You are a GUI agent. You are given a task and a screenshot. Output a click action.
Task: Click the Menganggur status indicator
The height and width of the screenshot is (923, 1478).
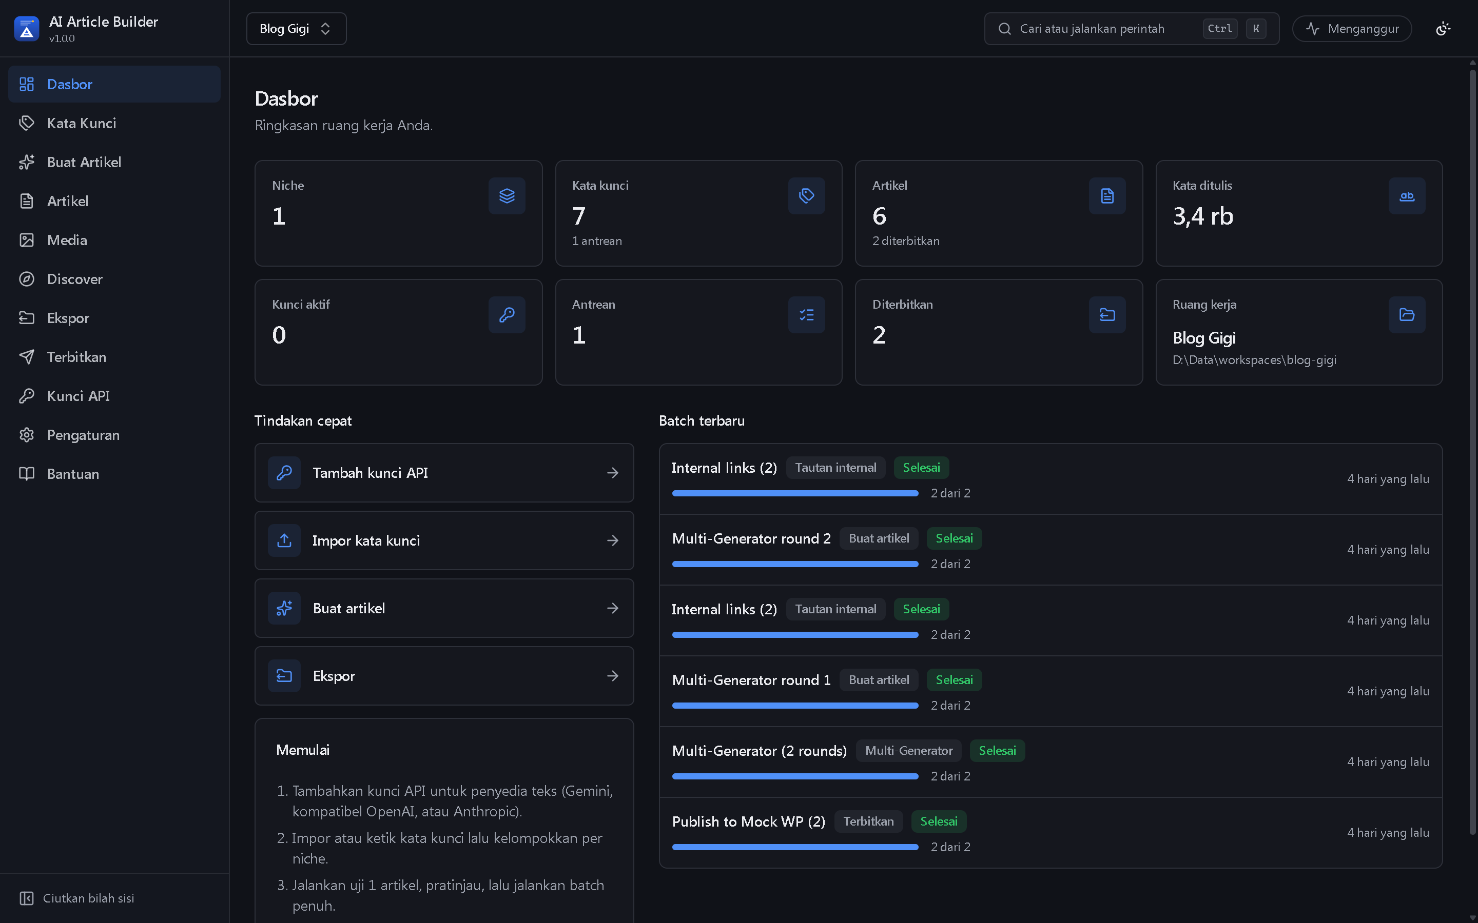coord(1352,29)
